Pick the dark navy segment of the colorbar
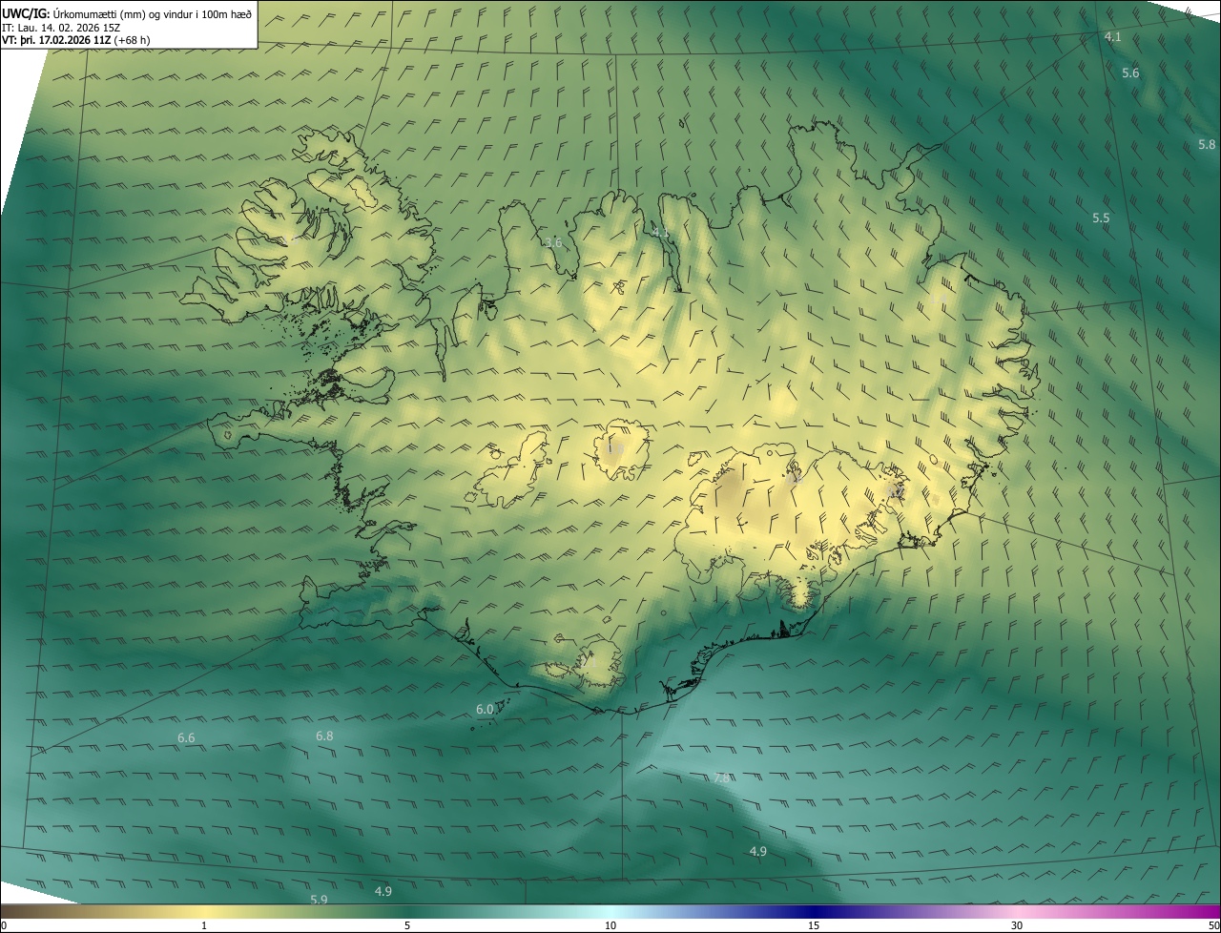 tap(814, 912)
